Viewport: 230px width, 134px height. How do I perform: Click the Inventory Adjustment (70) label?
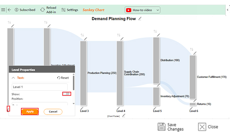(x=175, y=96)
